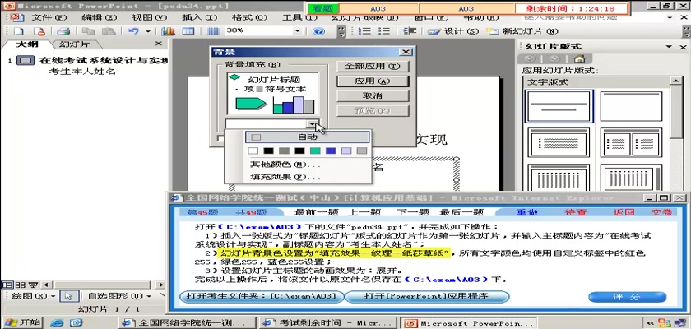Choose Fill Effects menu entry

pyautogui.click(x=285, y=177)
